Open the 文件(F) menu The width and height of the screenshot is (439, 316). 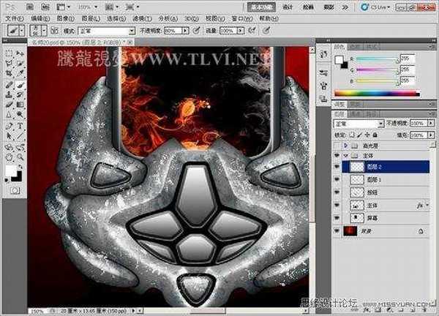tap(15, 19)
